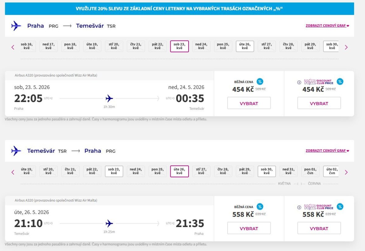This screenshot has height=251, width=365.
Task: Show earlier dates for Temešvár–Praha flight
Action: coord(13,172)
